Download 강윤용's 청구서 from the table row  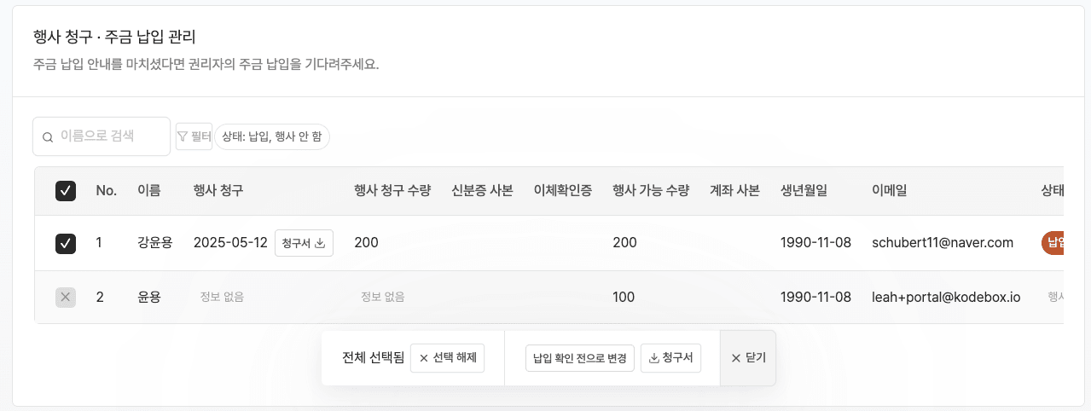pos(304,243)
